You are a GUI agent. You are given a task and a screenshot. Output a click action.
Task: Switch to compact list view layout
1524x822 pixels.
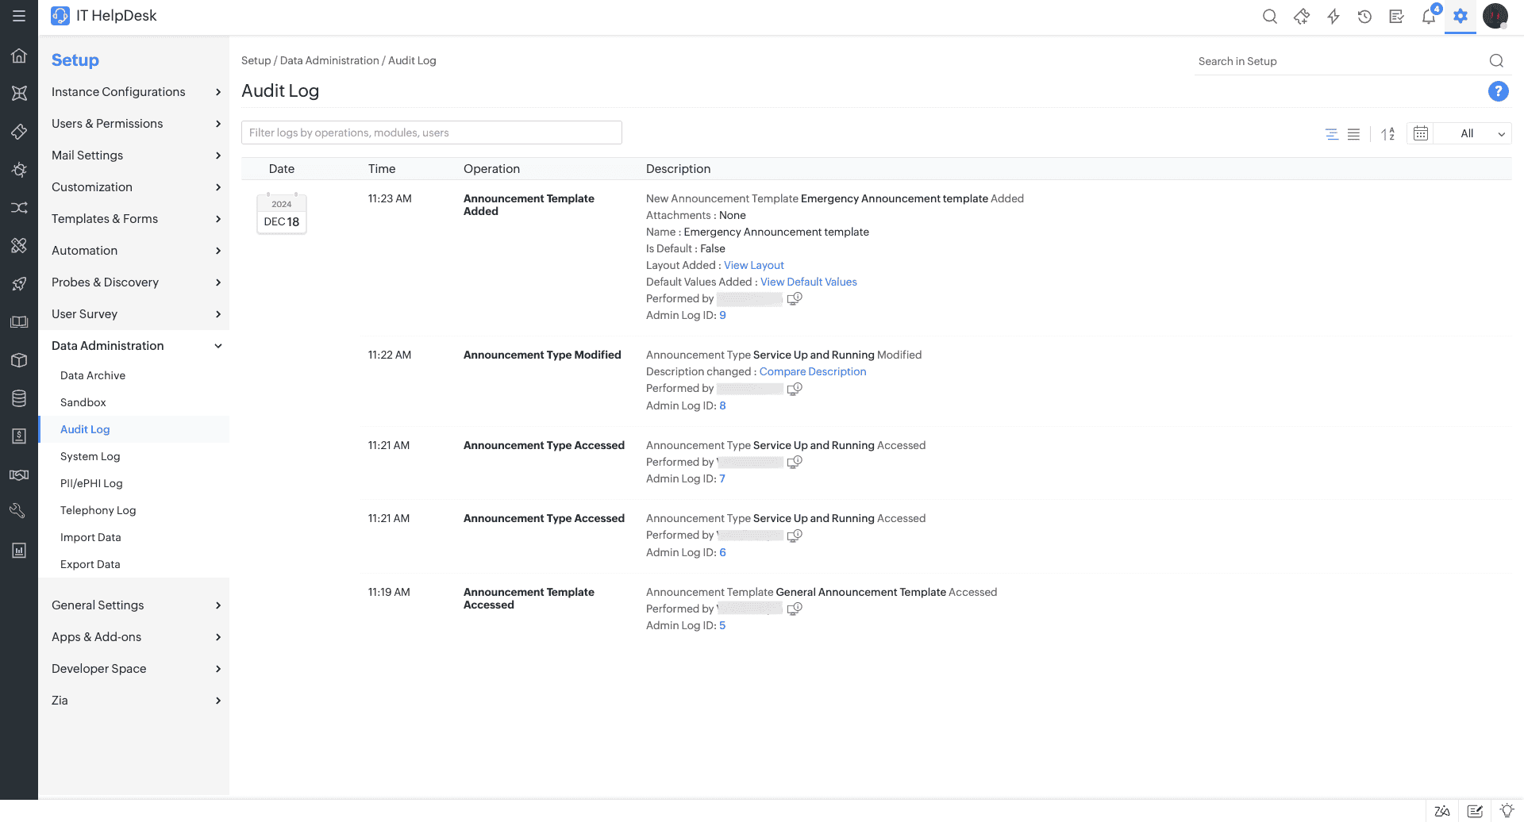click(1353, 134)
